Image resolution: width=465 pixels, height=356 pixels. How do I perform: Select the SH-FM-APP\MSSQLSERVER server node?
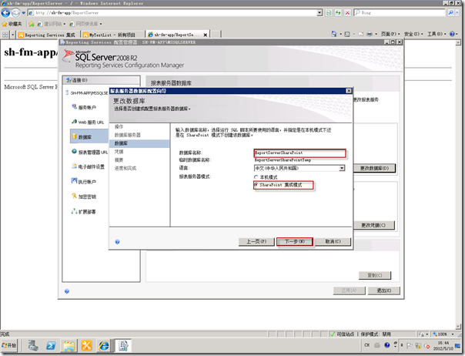[x=87, y=93]
